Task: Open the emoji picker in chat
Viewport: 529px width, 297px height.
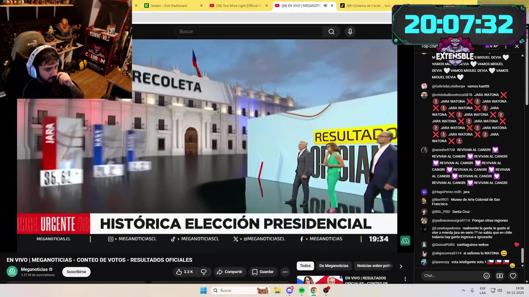Action: coord(486,276)
